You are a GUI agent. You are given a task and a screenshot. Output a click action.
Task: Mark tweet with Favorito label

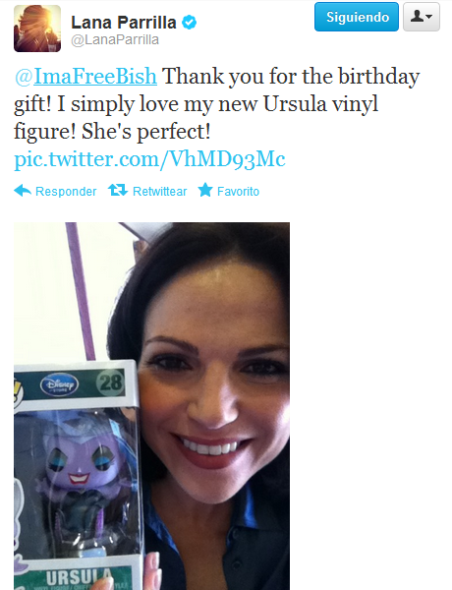coord(238,192)
